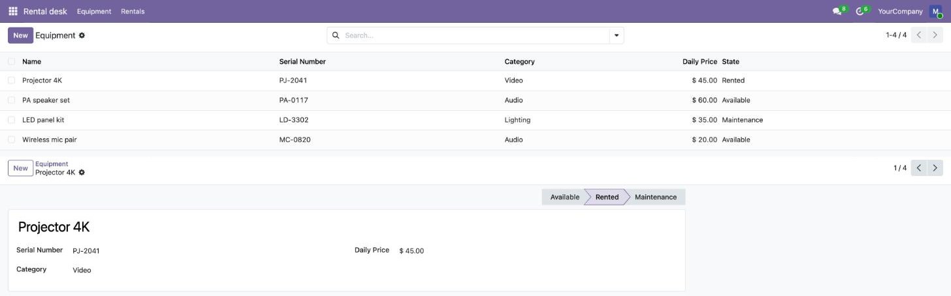Open the user avatar menu
The height and width of the screenshot is (296, 951).
[935, 11]
